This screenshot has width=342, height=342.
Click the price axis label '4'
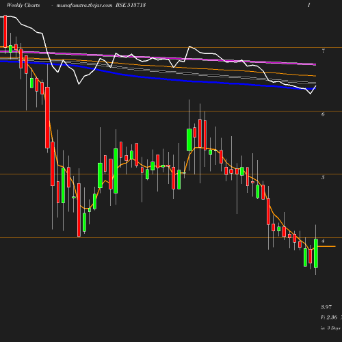point(323,241)
